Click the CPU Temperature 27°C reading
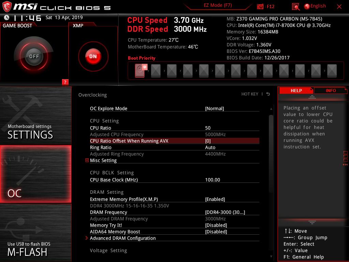The width and height of the screenshot is (349, 262). (153, 40)
